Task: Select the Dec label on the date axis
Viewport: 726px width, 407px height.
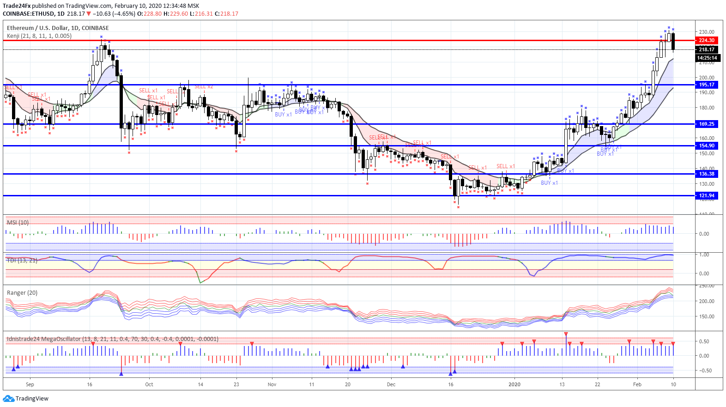Action: pos(391,384)
